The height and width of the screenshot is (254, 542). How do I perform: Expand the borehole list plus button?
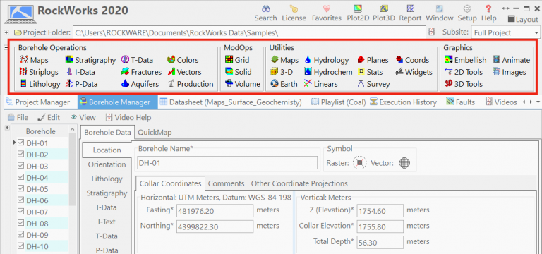[x=6, y=128]
